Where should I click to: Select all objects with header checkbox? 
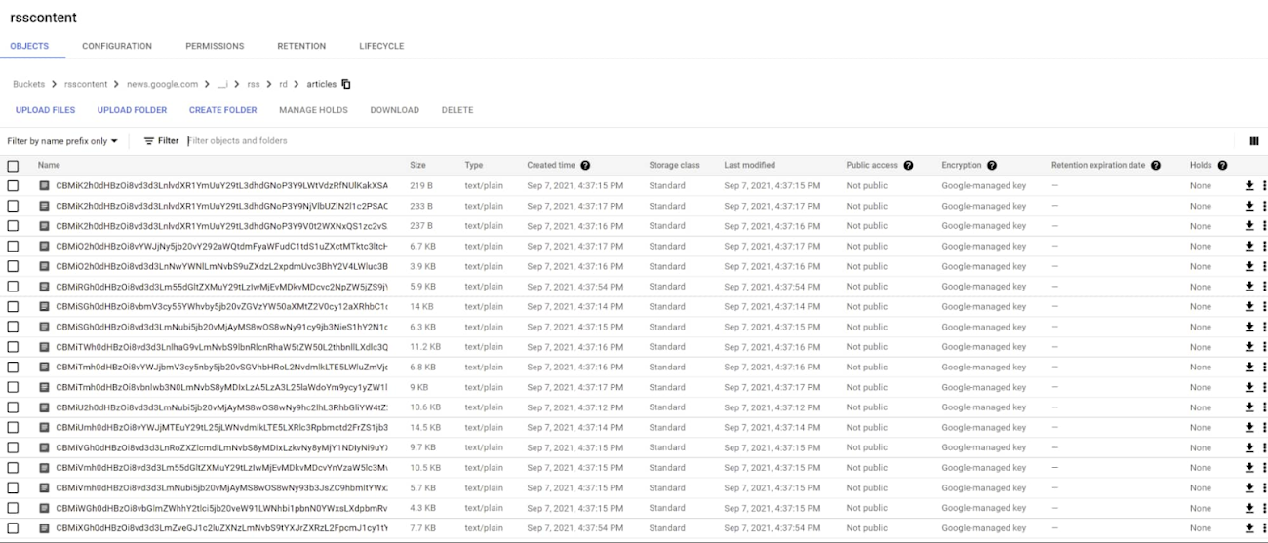[x=13, y=166]
